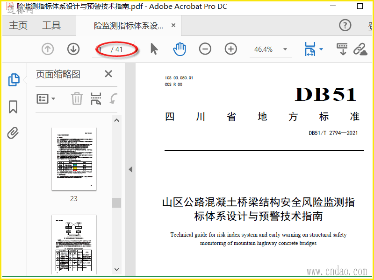Click the insert pages icon in thumbnails panel
Viewport: 374px width, 280px height.
click(96, 98)
